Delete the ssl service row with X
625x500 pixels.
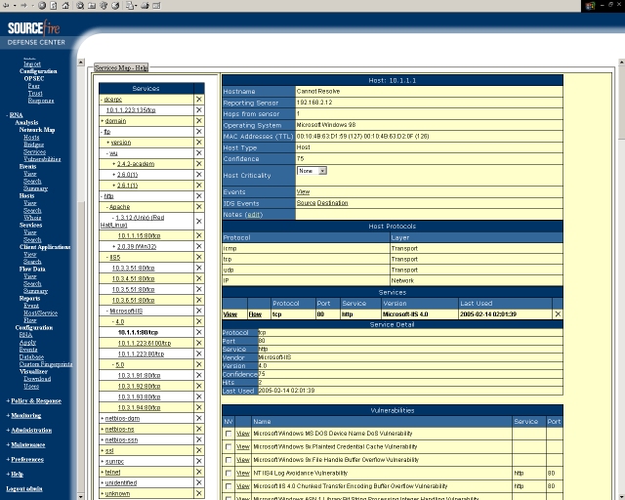point(199,450)
